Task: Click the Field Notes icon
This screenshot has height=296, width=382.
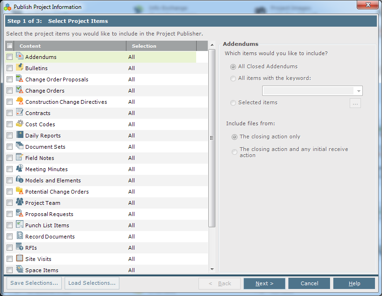Action: point(20,157)
